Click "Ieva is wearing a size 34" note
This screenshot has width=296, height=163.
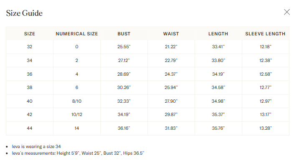tap(36, 146)
